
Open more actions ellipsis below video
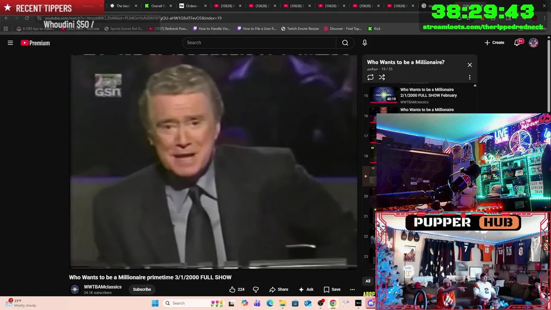tap(352, 289)
